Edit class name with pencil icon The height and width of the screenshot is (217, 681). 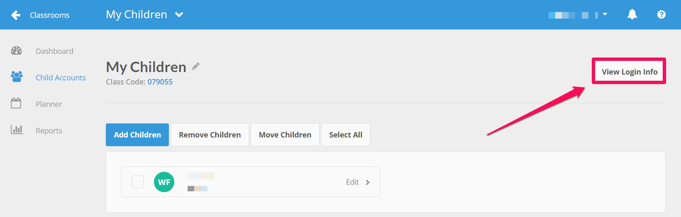(x=195, y=66)
